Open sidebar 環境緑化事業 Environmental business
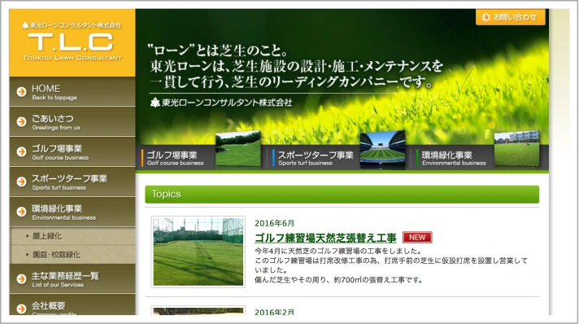The width and height of the screenshot is (579, 324). [72, 212]
